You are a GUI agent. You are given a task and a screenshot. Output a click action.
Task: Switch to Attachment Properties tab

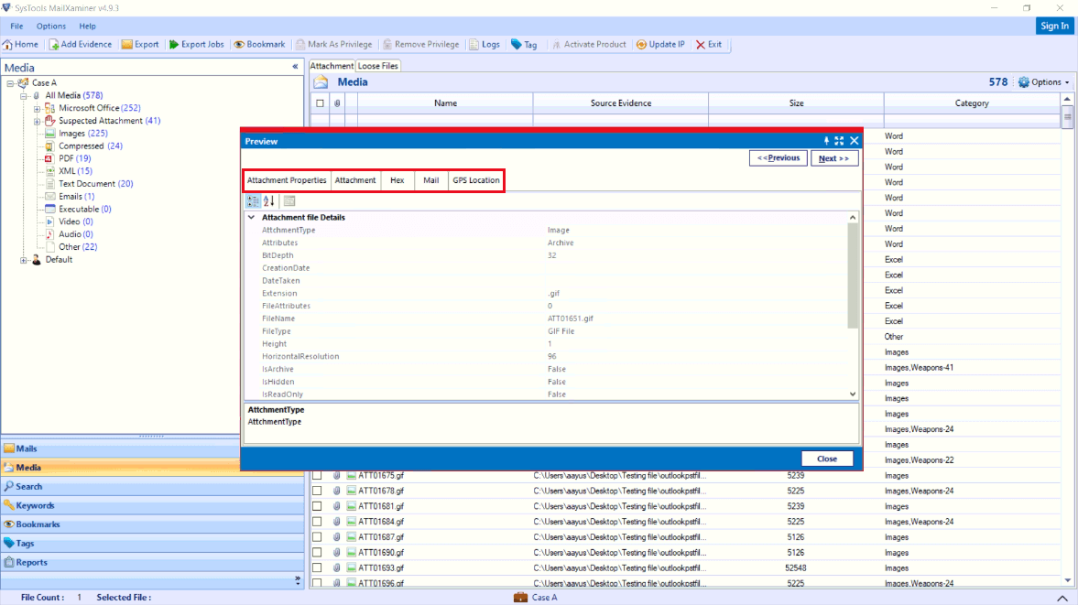pos(287,180)
